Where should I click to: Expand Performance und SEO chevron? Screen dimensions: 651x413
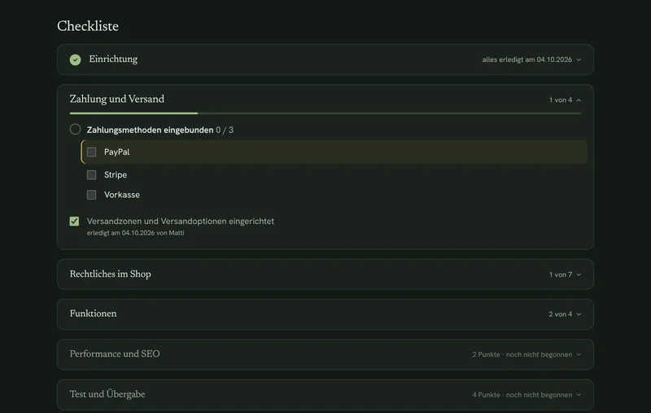point(579,354)
